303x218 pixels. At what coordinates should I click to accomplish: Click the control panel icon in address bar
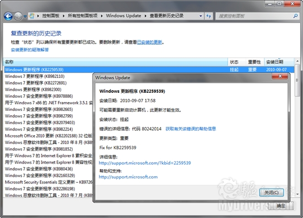(32, 16)
